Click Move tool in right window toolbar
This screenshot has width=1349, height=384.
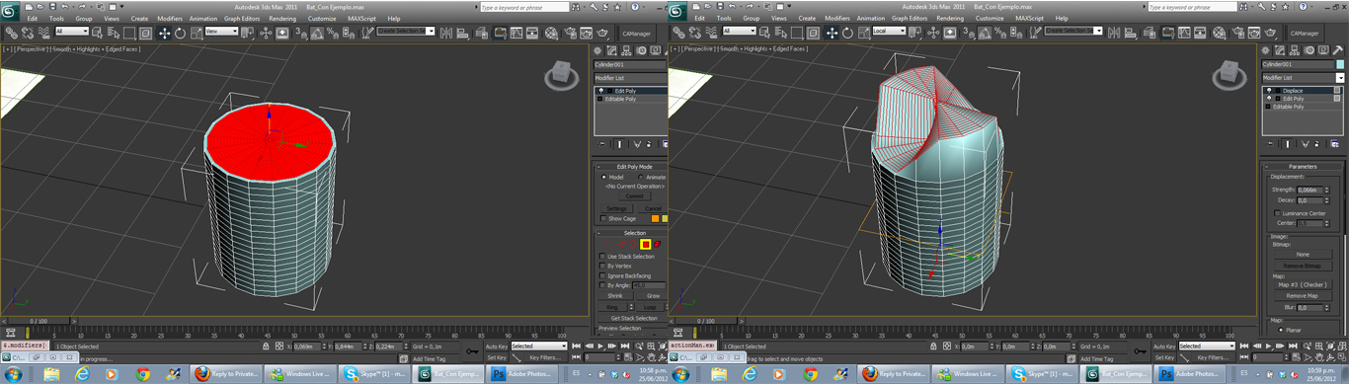(832, 33)
